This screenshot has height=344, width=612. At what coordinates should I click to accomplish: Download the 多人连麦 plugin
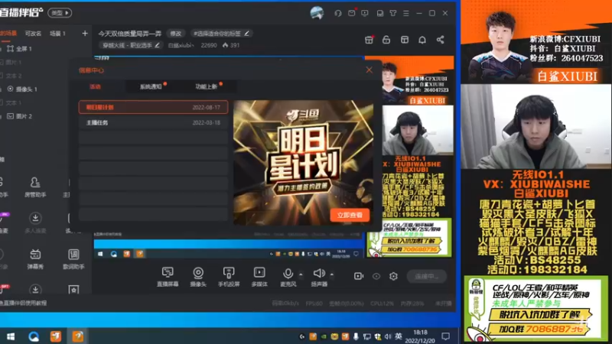[x=35, y=223]
